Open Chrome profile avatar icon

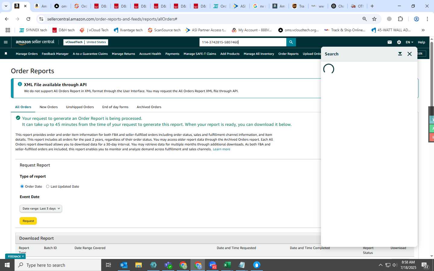[x=417, y=19]
